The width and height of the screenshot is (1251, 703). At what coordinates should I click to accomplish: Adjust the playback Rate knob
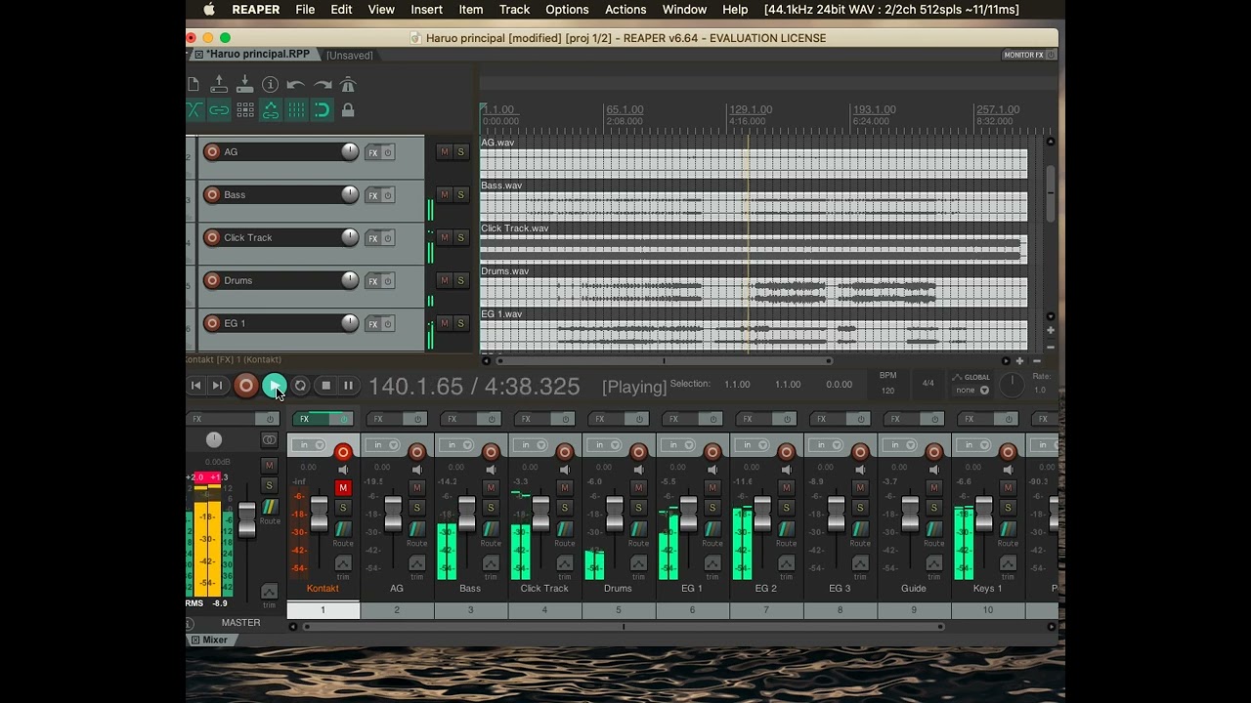(x=1012, y=385)
